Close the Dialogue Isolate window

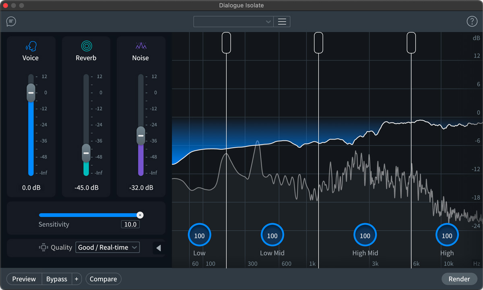coord(6,6)
